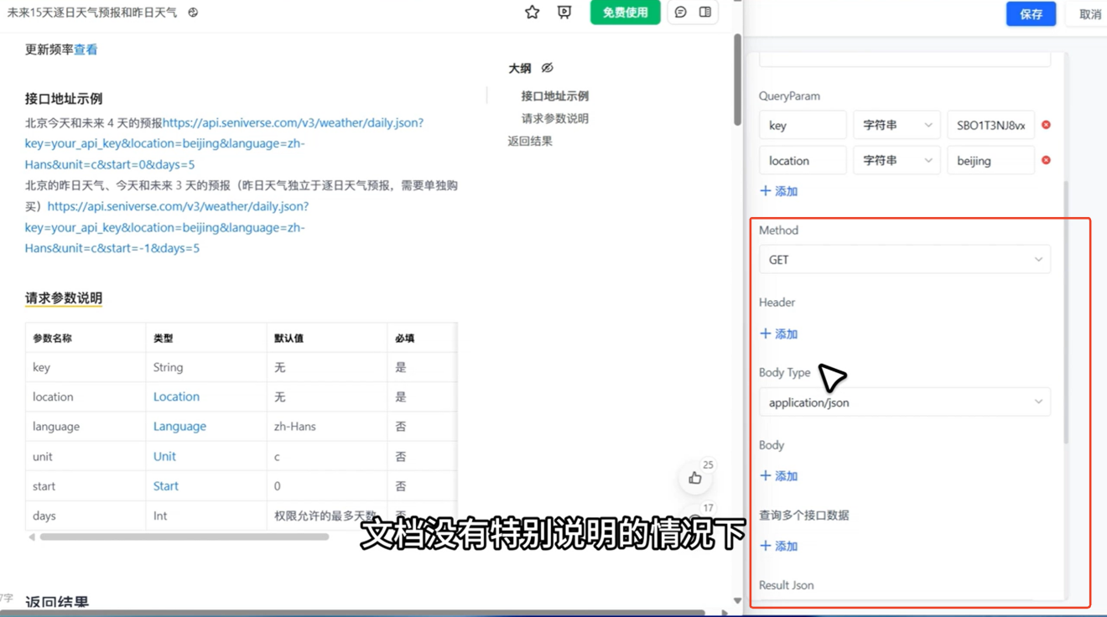The image size is (1107, 617).
Task: Click the star favorite icon
Action: [x=532, y=12]
